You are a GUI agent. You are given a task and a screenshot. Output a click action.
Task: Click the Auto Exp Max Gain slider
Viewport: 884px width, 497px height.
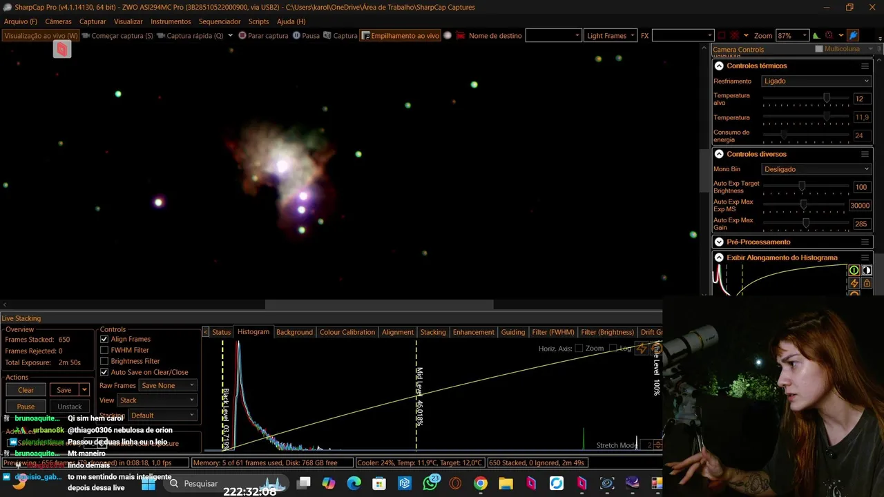[x=805, y=224]
